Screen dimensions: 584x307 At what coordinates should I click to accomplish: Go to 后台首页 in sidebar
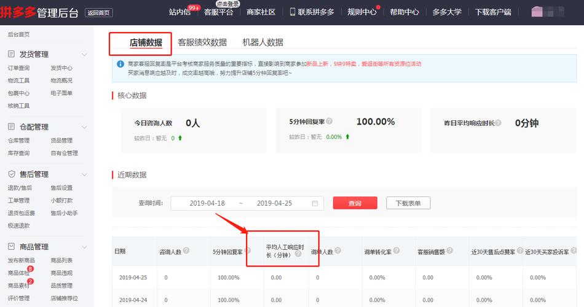pyautogui.click(x=18, y=34)
